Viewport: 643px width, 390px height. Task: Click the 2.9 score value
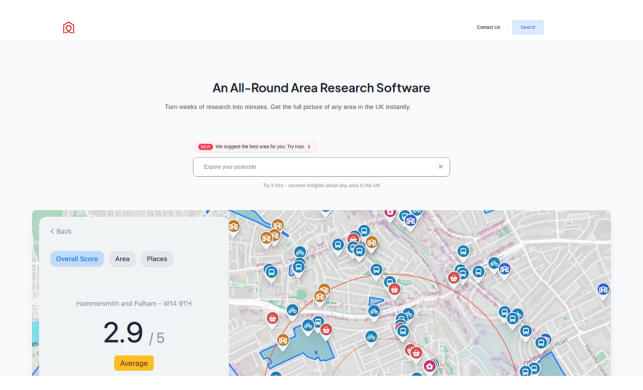tap(123, 333)
